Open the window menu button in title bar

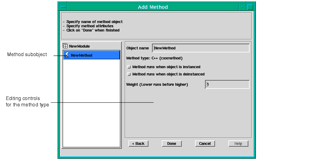click(x=63, y=7)
